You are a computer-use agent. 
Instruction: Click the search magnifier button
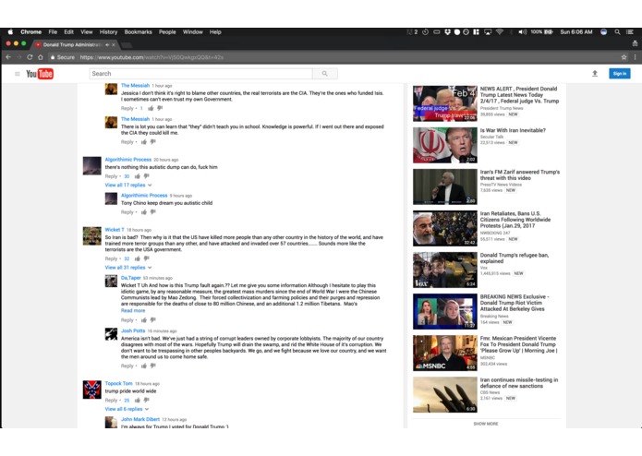coord(324,74)
